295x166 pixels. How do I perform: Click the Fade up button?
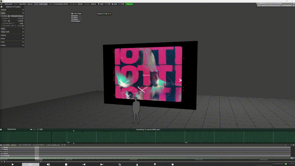[129, 4]
